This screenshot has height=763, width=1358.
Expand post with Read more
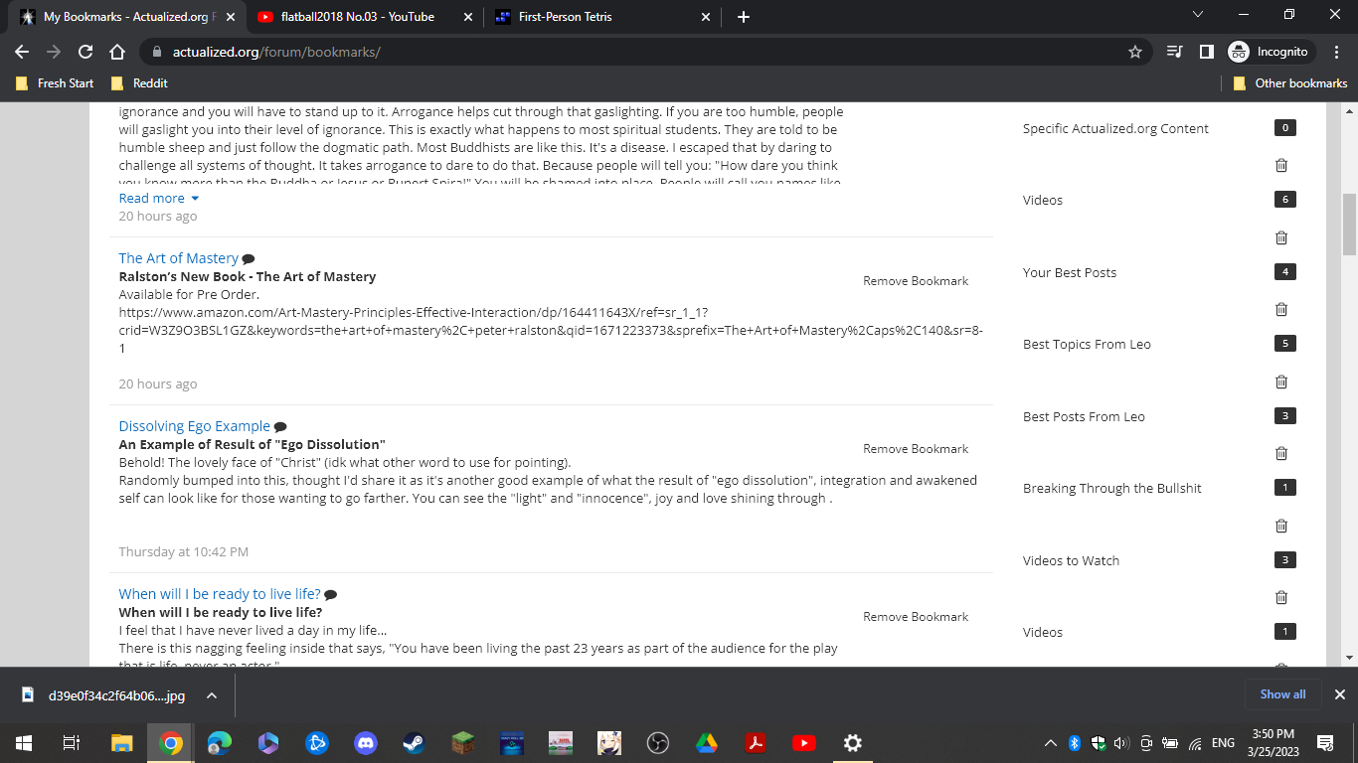tap(159, 198)
